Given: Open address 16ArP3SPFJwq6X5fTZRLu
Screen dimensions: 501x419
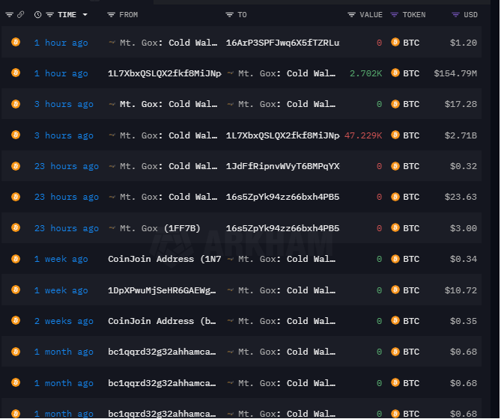Looking at the screenshot, I should [x=282, y=43].
